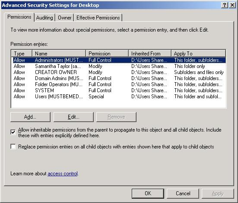Click This folder and subfol... cell
This screenshot has width=238, height=203.
[198, 97]
